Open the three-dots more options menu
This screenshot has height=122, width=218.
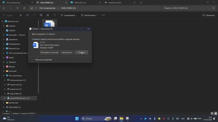tap(104, 15)
